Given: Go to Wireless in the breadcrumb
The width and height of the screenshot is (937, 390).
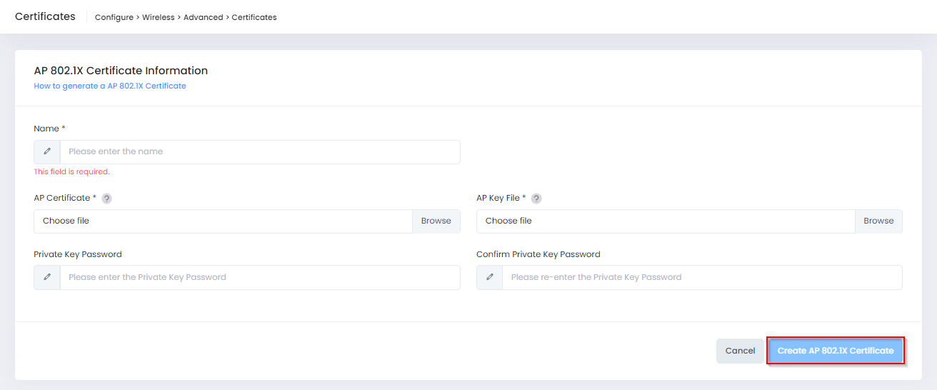Looking at the screenshot, I should point(159,17).
